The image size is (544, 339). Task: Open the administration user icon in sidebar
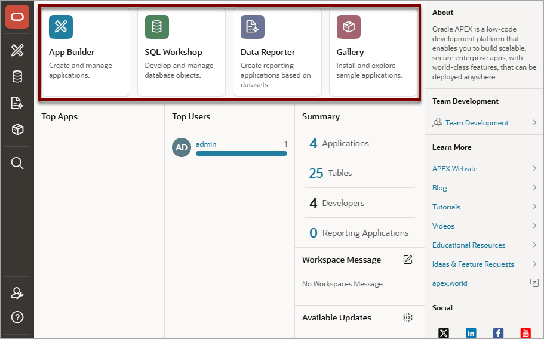coord(17,293)
